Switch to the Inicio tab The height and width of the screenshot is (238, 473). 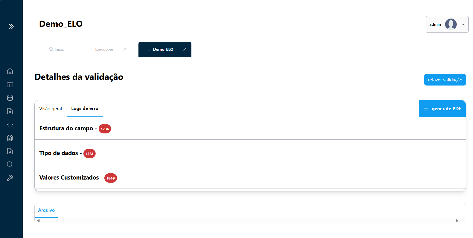(57, 49)
